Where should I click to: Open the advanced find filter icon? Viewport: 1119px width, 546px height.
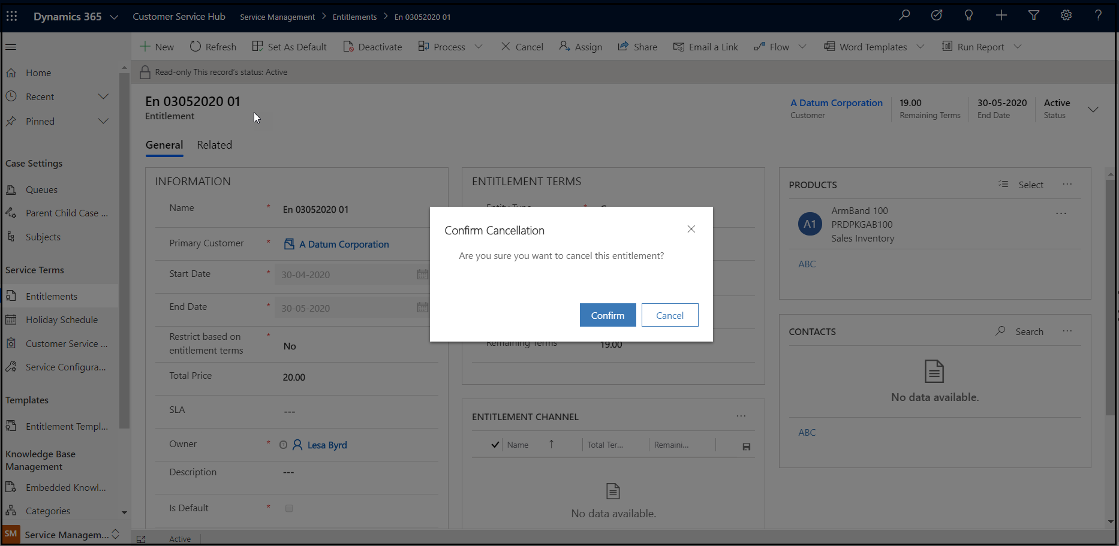click(1034, 16)
